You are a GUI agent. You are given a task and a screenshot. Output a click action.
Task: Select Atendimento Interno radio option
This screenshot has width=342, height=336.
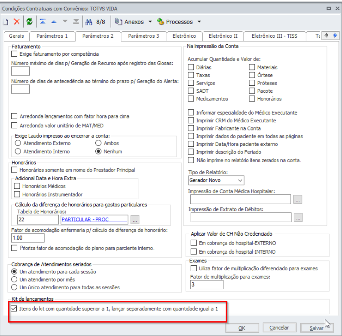pos(18,151)
